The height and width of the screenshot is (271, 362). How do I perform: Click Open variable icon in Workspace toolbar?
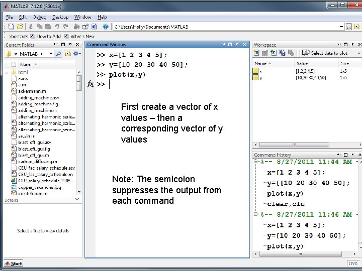(x=265, y=53)
